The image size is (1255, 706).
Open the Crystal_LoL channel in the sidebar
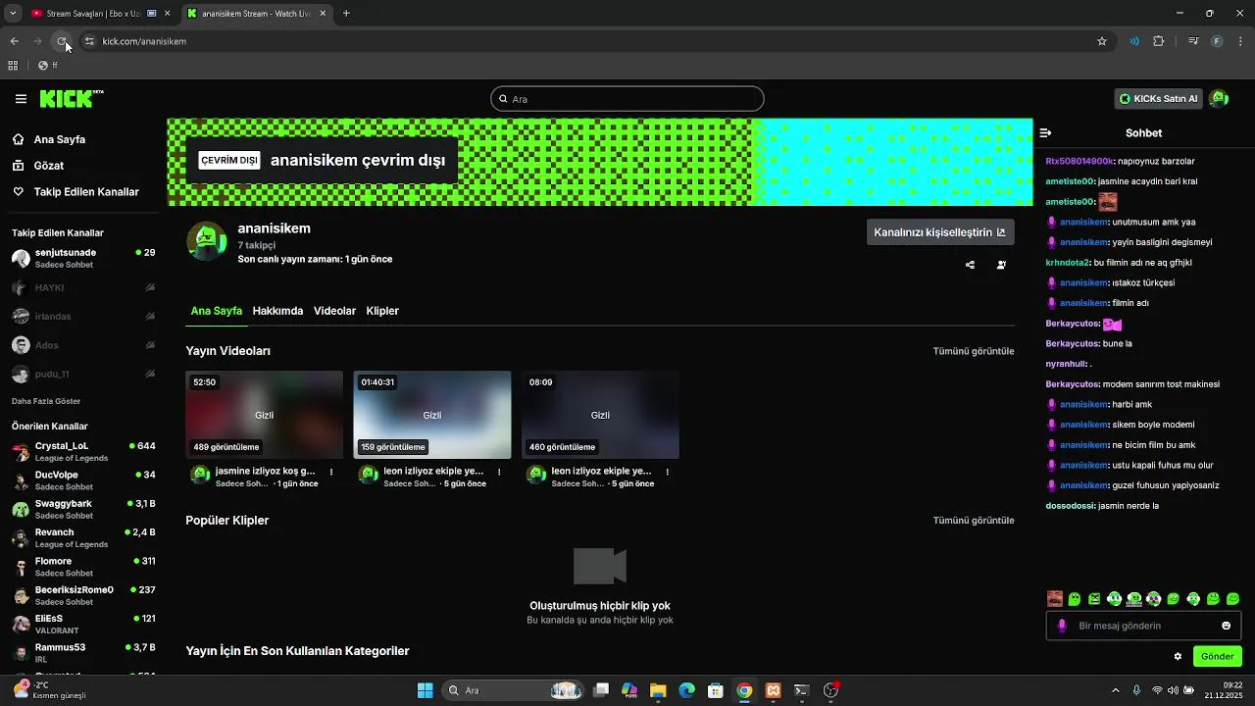pos(83,451)
